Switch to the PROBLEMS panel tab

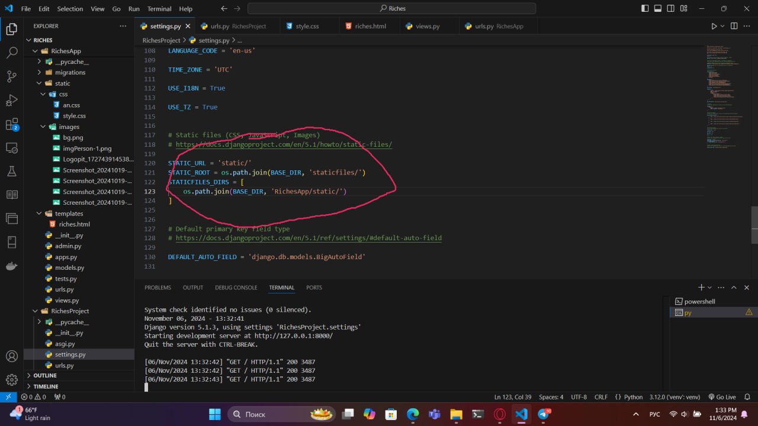158,288
